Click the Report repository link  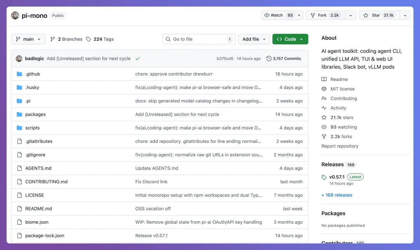point(339,146)
